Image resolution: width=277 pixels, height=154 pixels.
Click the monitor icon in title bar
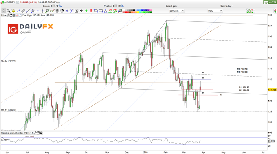pos(266,2)
